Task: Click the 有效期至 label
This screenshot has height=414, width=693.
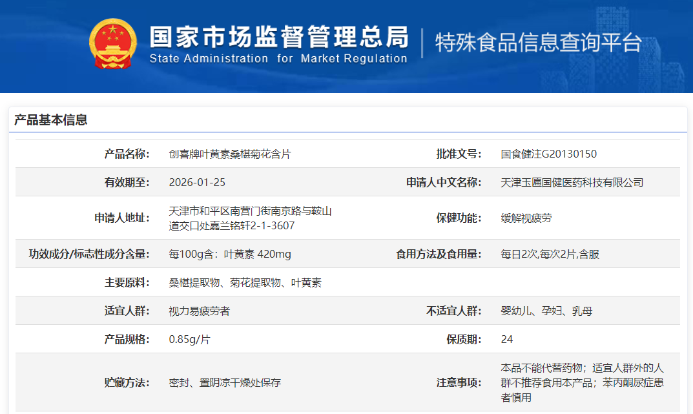Action: point(127,182)
